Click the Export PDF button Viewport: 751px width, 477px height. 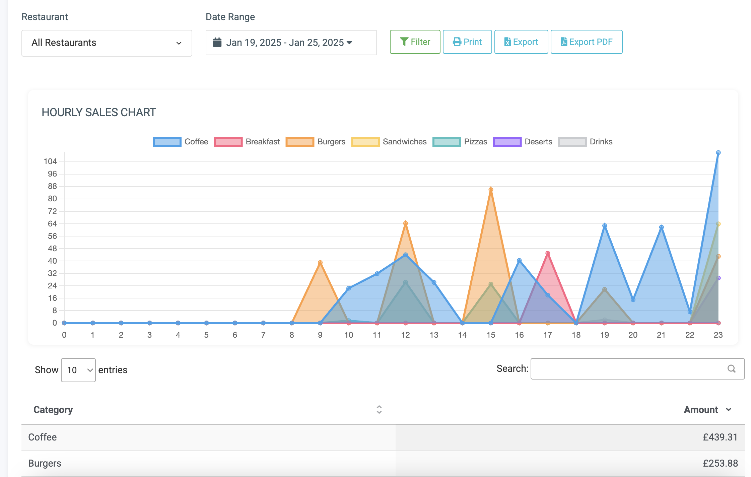pos(586,42)
